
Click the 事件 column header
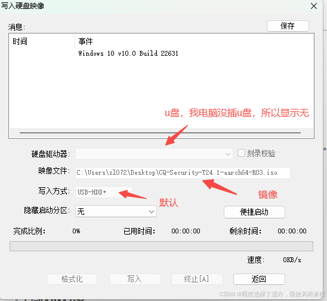coord(194,41)
